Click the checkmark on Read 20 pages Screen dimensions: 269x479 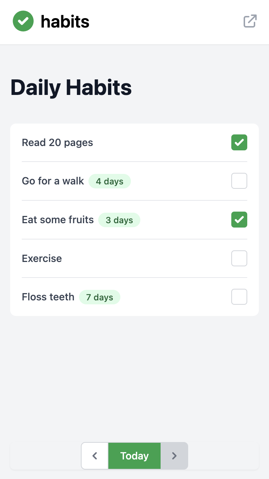[239, 142]
